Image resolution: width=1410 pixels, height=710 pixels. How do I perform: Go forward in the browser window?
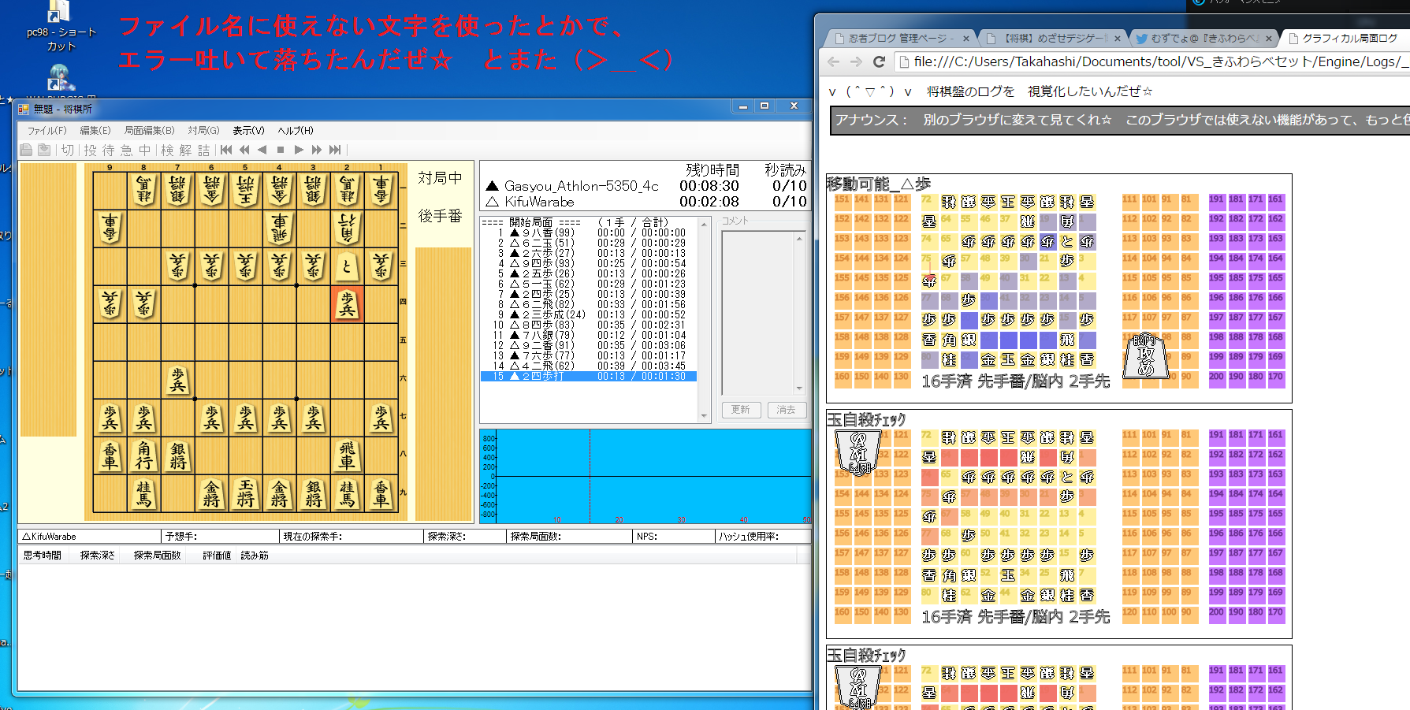pos(857,61)
